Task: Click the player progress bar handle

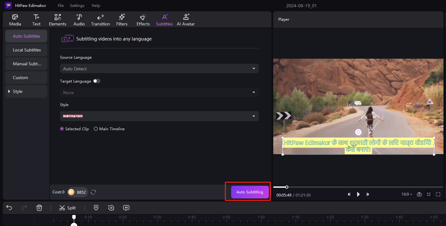Action: 287,187
